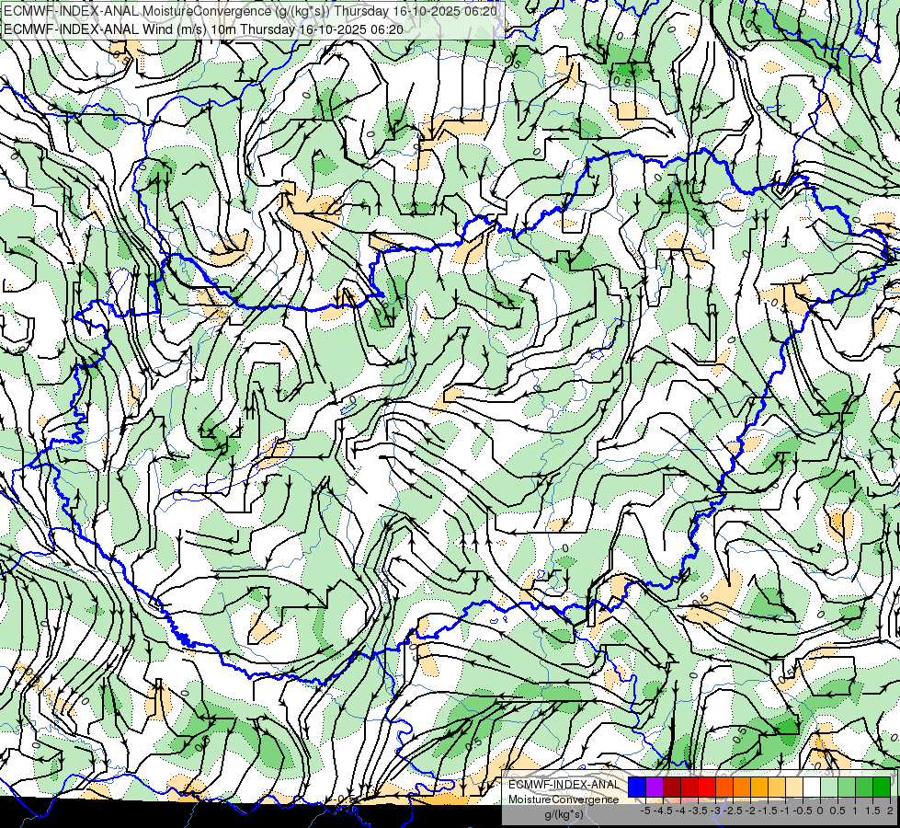Click the -5 tick label on legend
Image resolution: width=900 pixels, height=828 pixels.
pos(645,811)
